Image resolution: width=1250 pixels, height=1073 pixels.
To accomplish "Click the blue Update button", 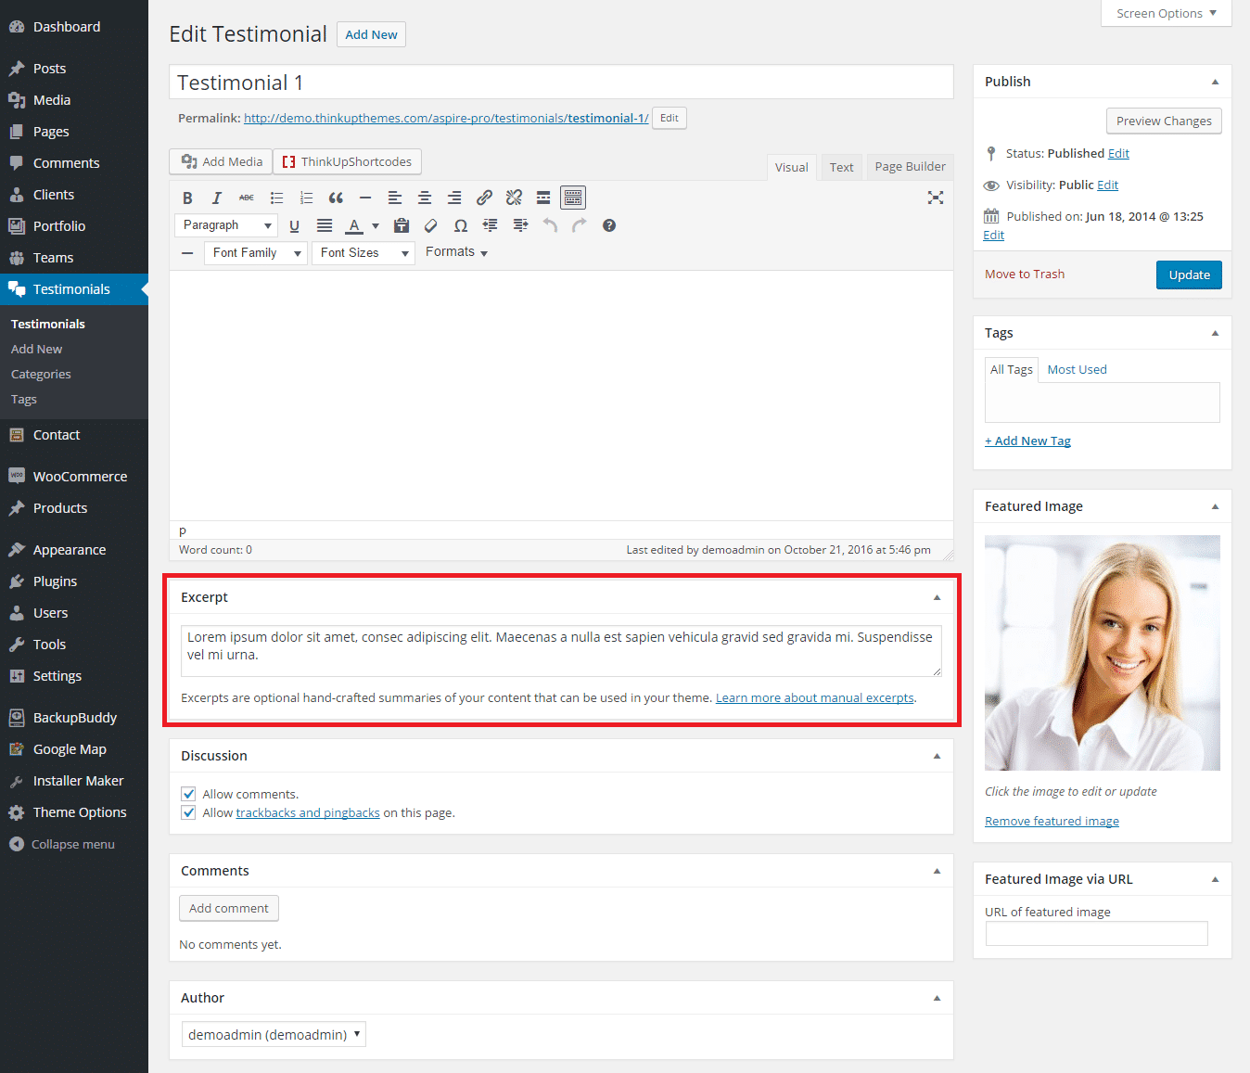I will [1189, 275].
